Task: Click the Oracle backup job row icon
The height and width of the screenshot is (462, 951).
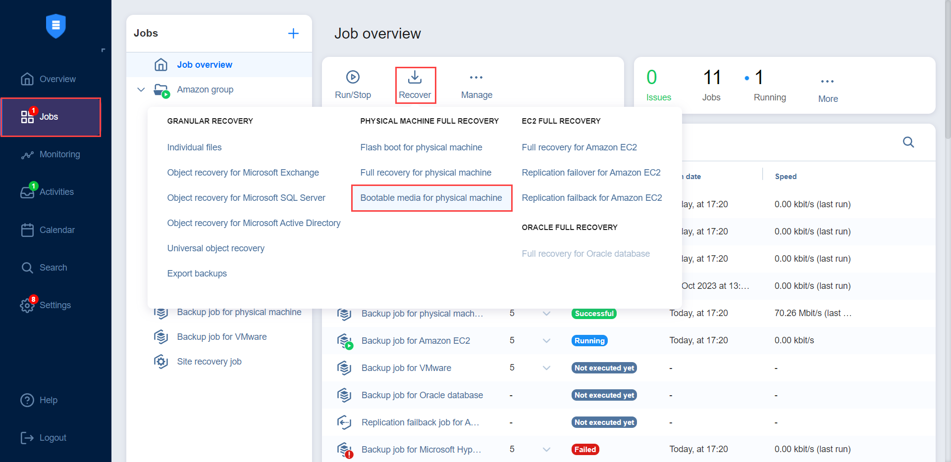Action: (x=344, y=395)
